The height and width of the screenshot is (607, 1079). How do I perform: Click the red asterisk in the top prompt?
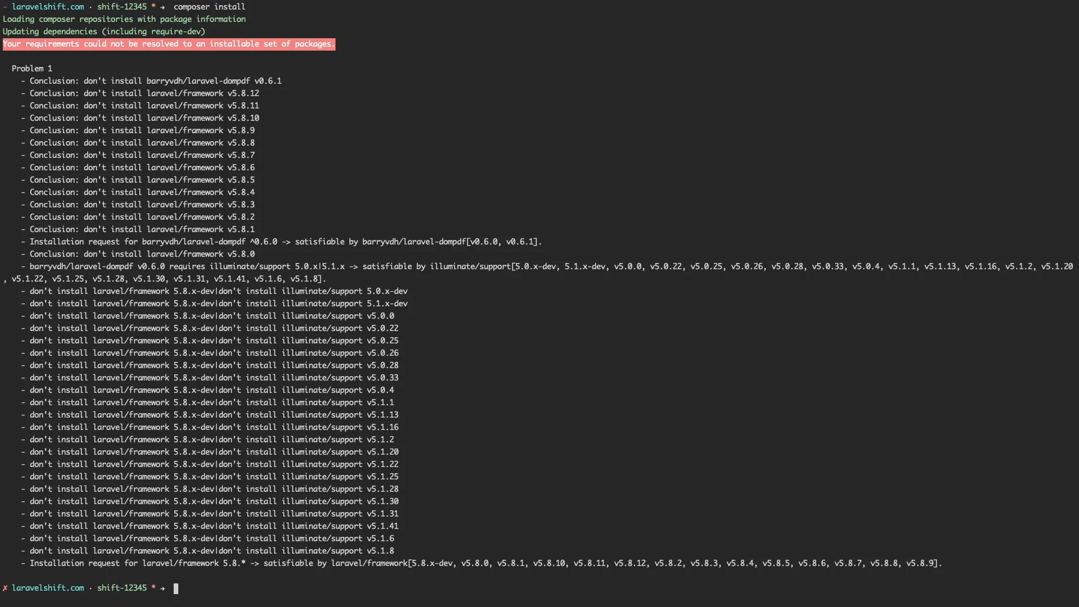pyautogui.click(x=153, y=7)
